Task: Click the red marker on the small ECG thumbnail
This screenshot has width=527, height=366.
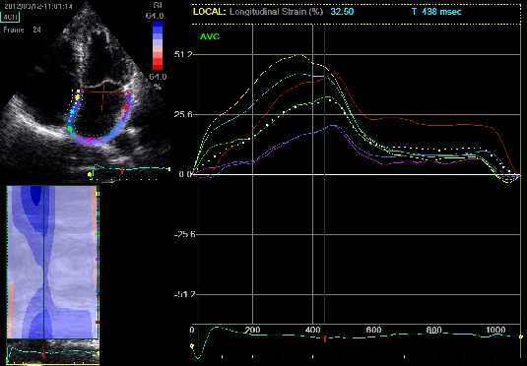Action: [43, 354]
